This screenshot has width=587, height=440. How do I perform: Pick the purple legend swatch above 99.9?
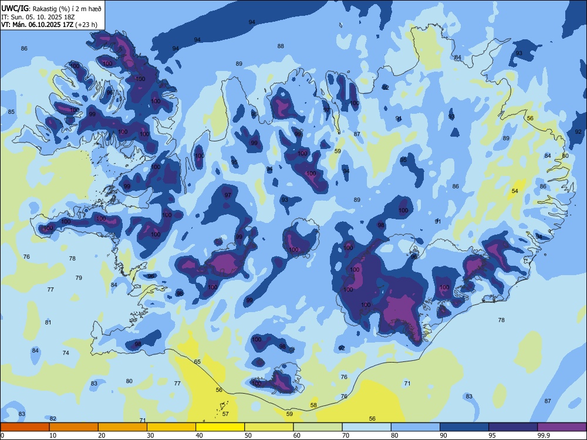point(562,427)
